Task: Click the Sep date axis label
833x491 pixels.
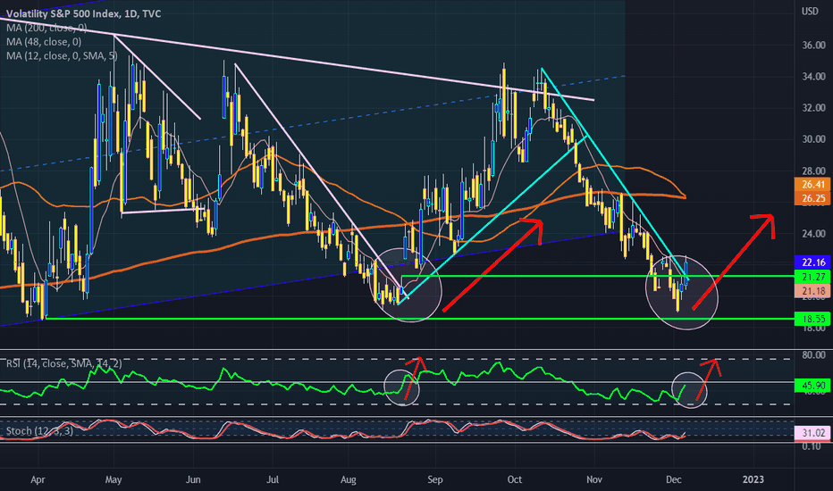Action: click(x=434, y=480)
